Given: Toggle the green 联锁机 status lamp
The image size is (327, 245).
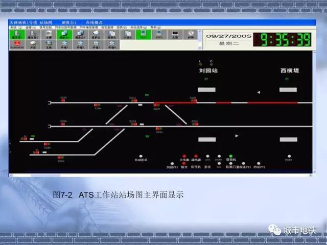Looking at the screenshot, I should [x=231, y=156].
